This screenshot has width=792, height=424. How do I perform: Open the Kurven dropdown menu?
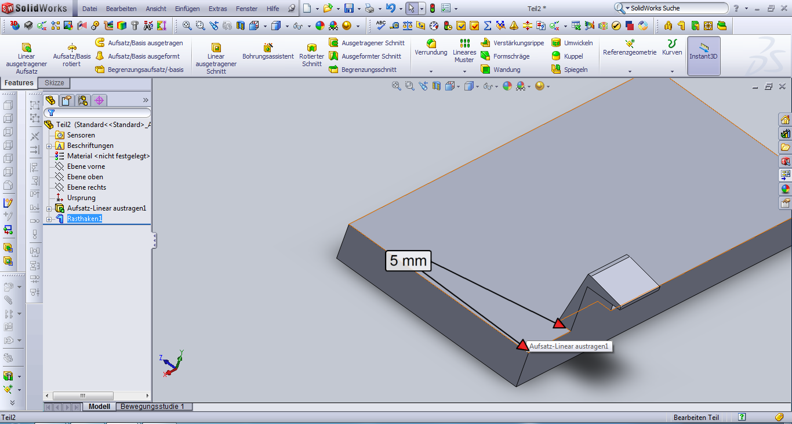pyautogui.click(x=672, y=71)
